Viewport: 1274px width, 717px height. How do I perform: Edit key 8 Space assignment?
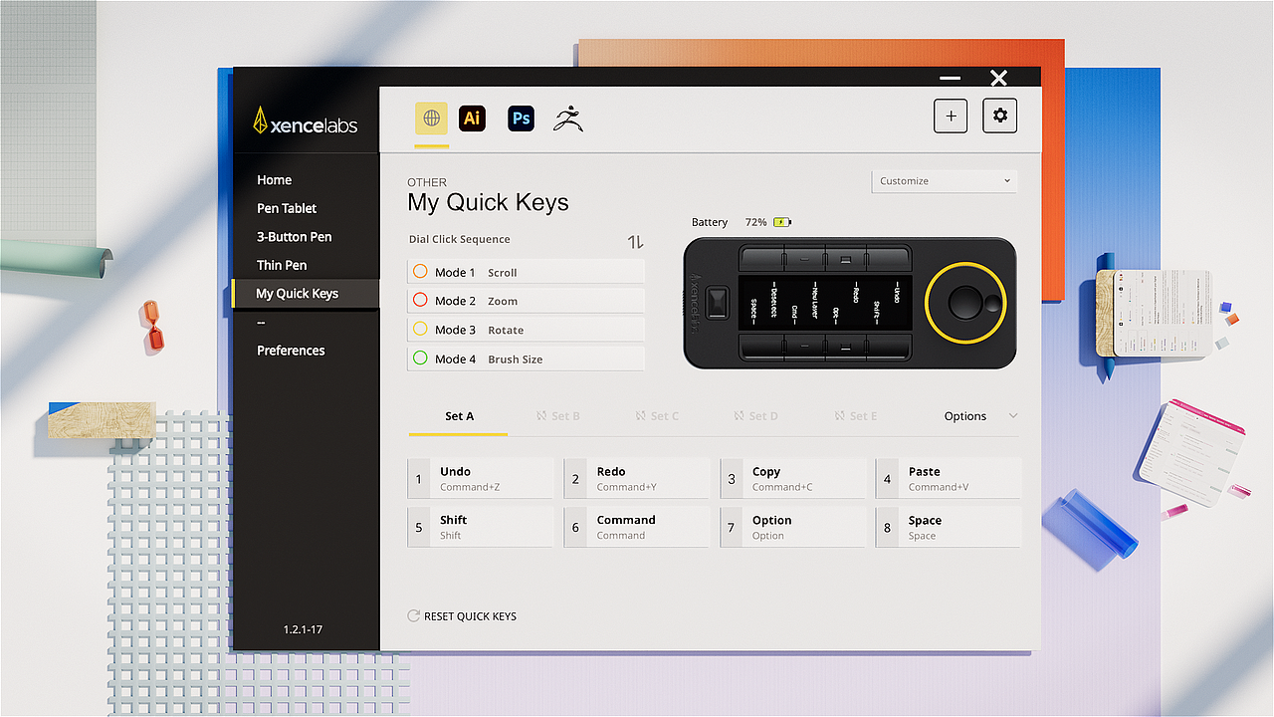click(x=949, y=527)
